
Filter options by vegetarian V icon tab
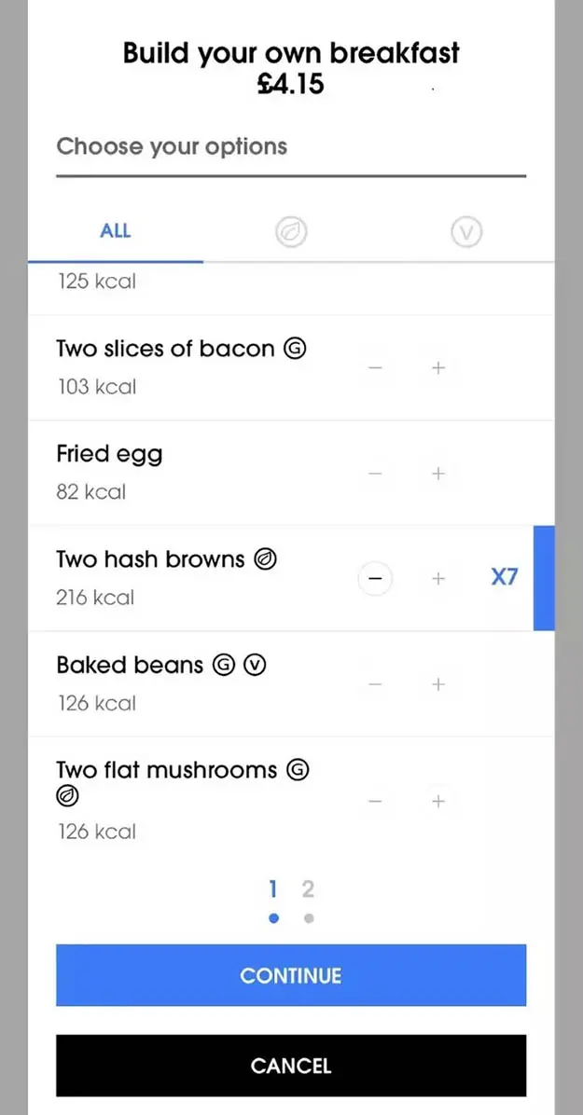pyautogui.click(x=465, y=232)
